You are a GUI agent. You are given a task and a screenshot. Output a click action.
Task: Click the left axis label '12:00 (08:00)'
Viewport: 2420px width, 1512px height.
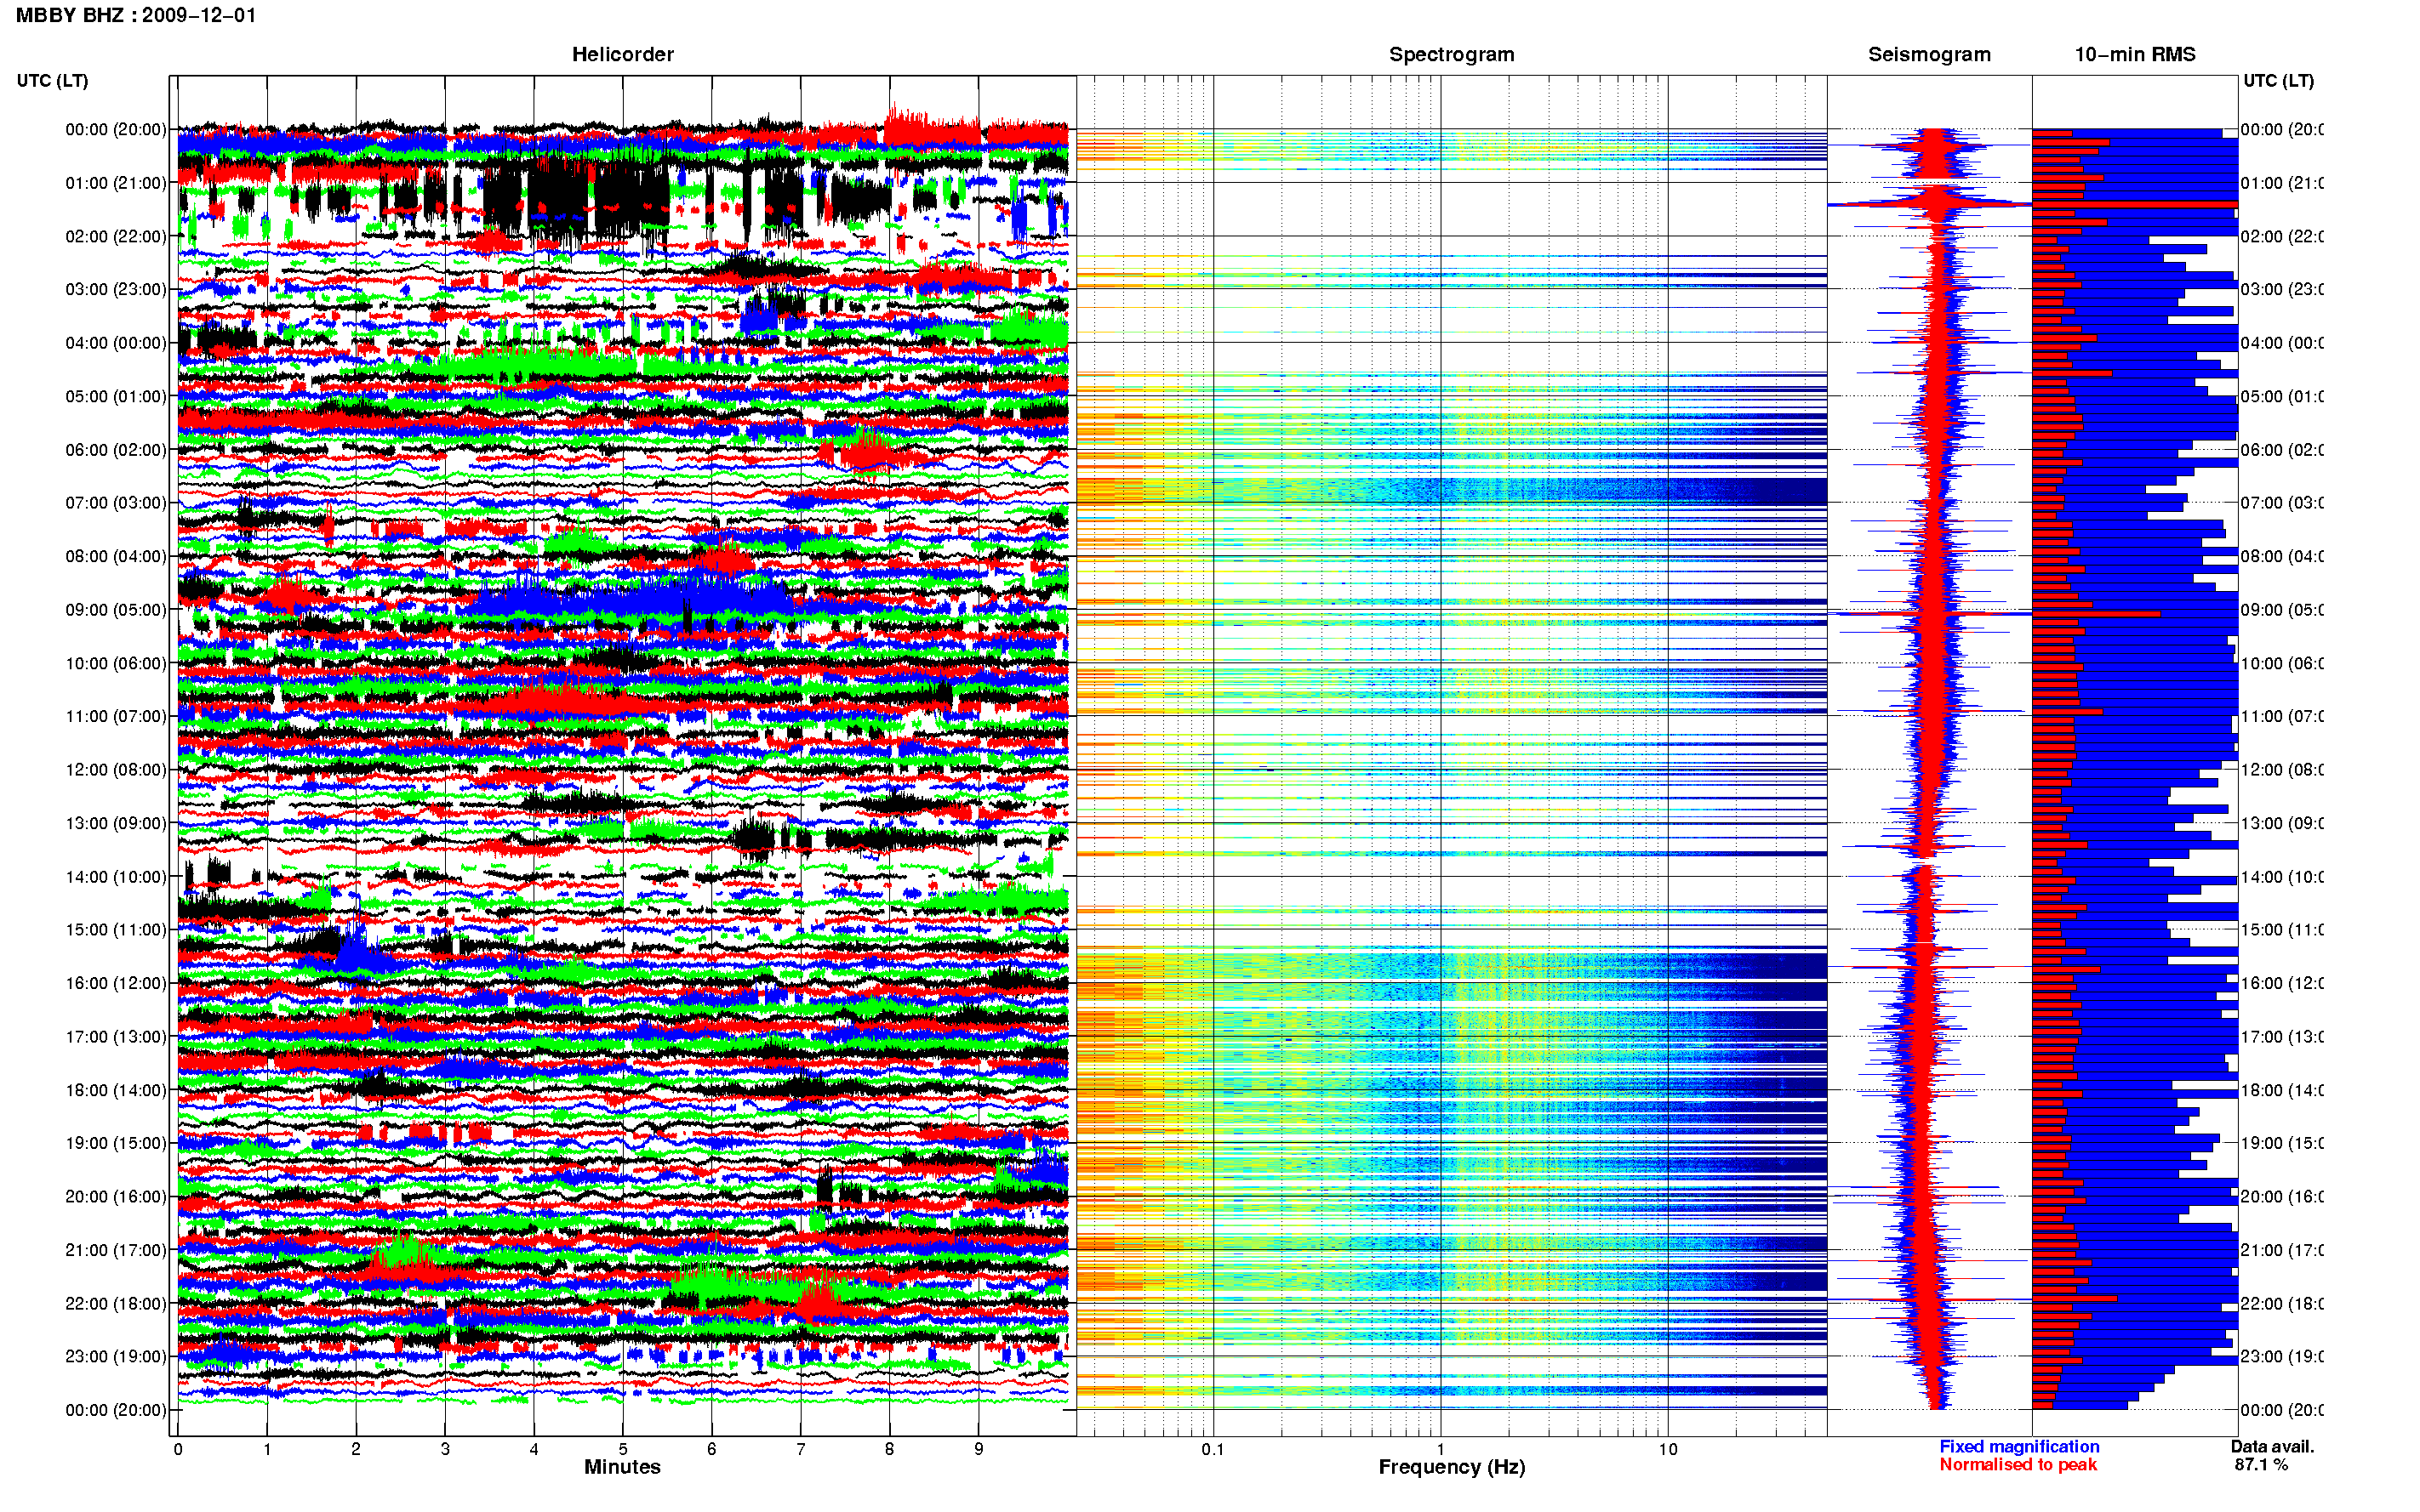pyautogui.click(x=116, y=770)
